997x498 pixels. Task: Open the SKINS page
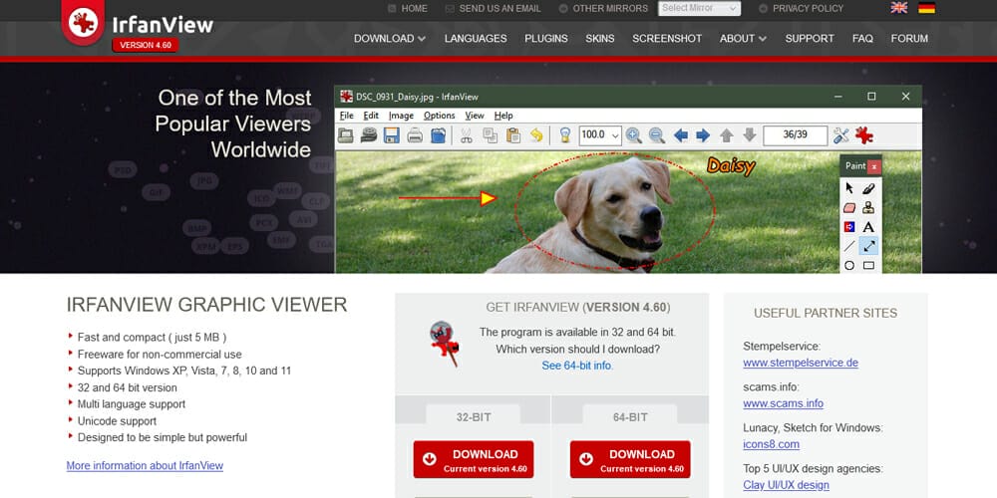pyautogui.click(x=600, y=38)
